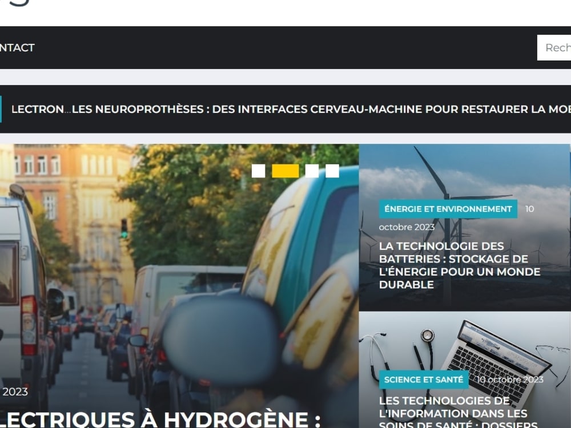Image resolution: width=571 pixels, height=428 pixels.
Task: Open the technologies de l'information santé article
Action: pyautogui.click(x=458, y=411)
